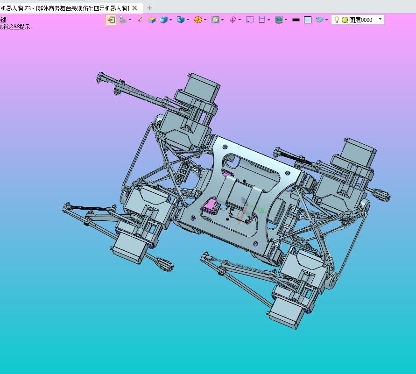Open the orange polyhedron dropdown arrow
The width and height of the screenshot is (416, 374).
(205, 20)
